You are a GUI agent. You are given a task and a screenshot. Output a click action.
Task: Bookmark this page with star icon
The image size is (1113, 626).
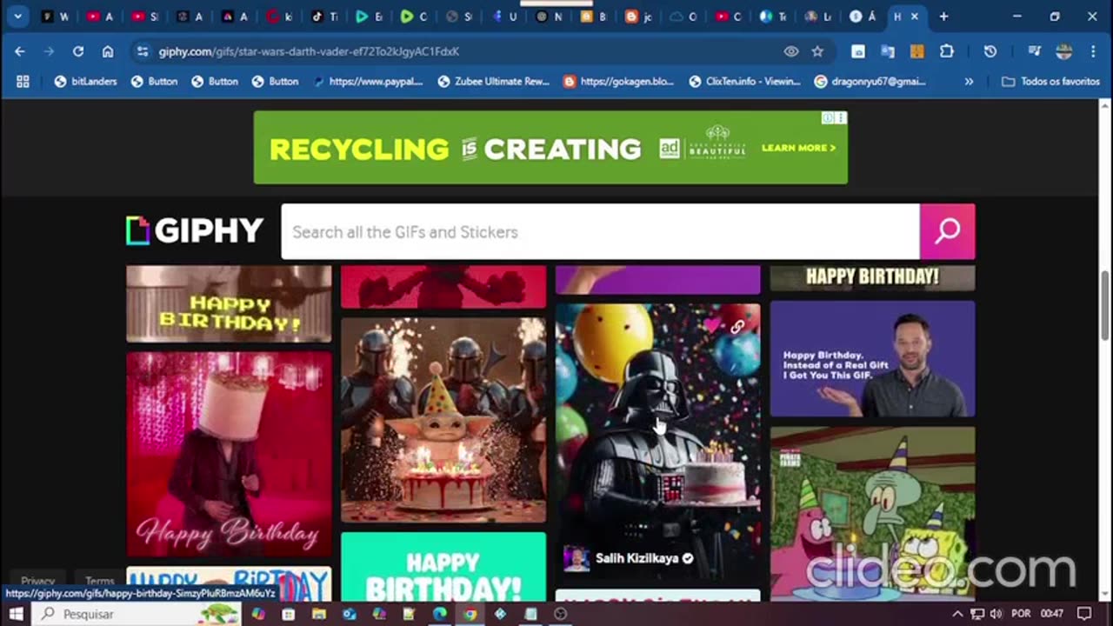(x=817, y=51)
